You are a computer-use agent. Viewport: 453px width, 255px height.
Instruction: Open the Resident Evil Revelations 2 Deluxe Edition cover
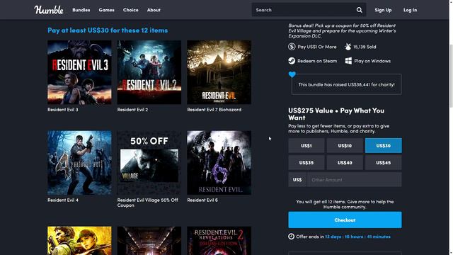[x=219, y=241]
